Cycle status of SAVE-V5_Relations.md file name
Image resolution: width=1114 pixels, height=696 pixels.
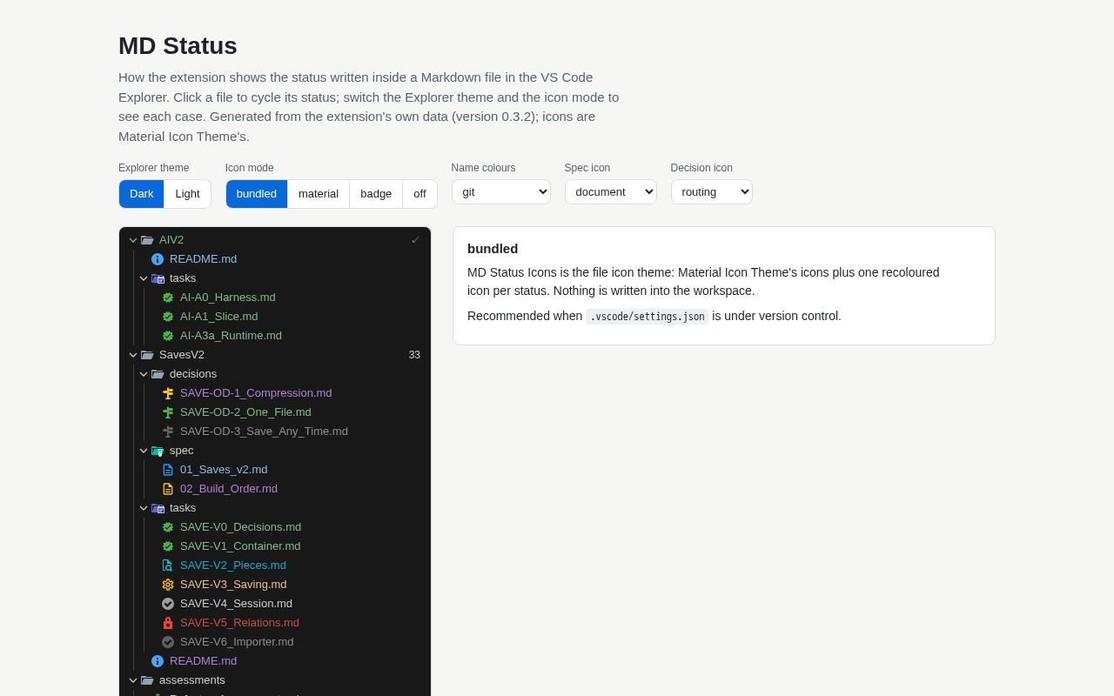239,623
